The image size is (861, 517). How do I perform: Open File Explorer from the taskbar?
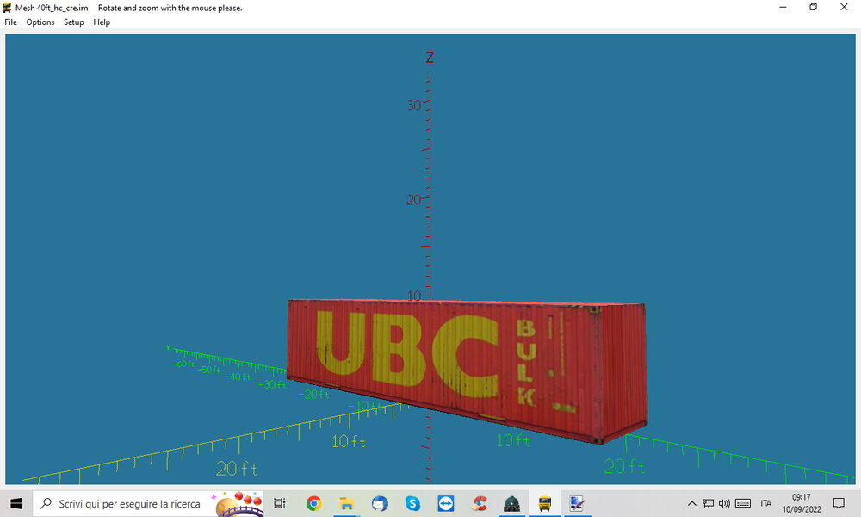[x=346, y=503]
